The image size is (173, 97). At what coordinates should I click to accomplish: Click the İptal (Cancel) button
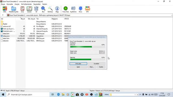tap(78, 67)
